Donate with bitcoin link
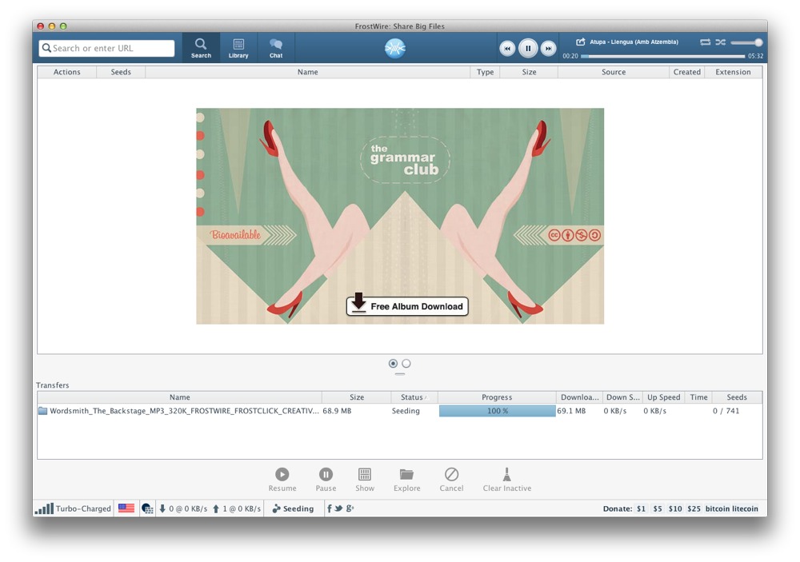 point(718,508)
